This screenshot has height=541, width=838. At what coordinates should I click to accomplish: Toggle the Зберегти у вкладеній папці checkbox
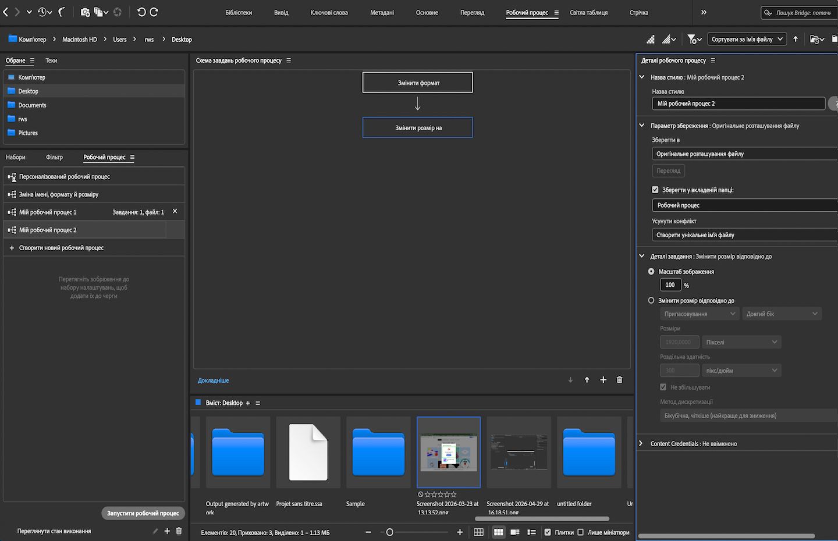tap(655, 190)
